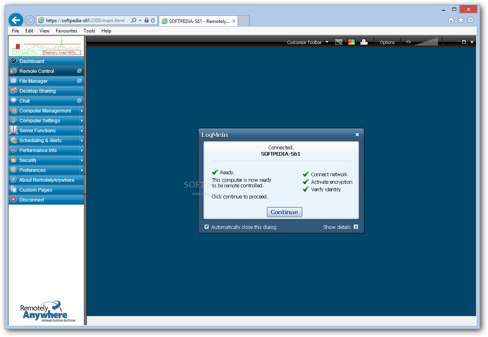
Task: Click the Security padlock icon
Action: (13, 160)
